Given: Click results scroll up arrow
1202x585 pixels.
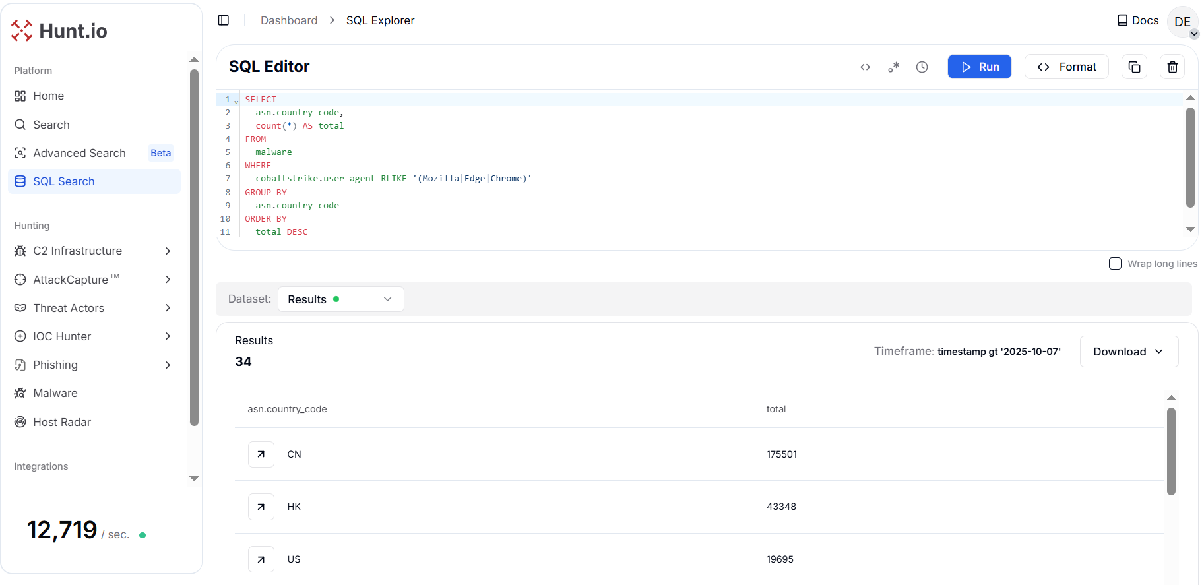Looking at the screenshot, I should (x=1171, y=398).
